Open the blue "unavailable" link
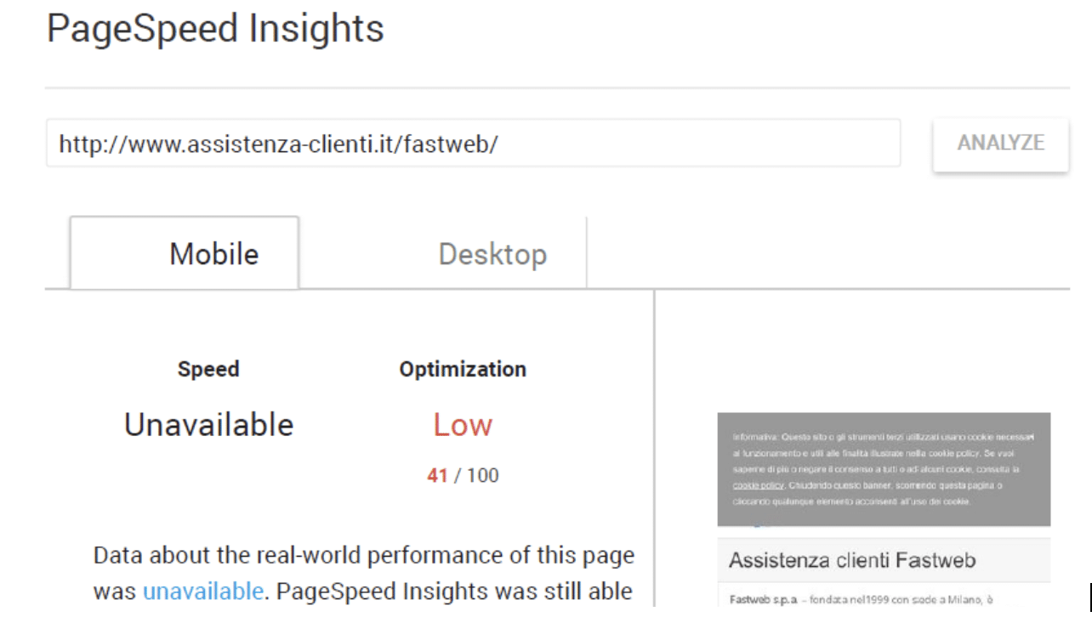Image resolution: width=1092 pixels, height=634 pixels. [202, 591]
